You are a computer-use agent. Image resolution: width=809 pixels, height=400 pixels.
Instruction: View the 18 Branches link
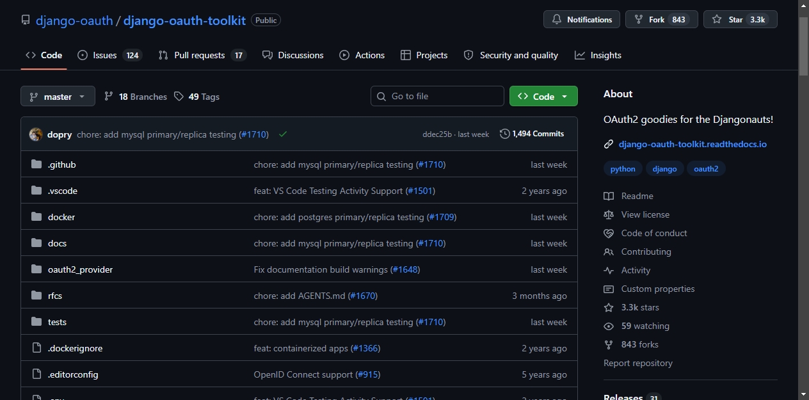135,97
